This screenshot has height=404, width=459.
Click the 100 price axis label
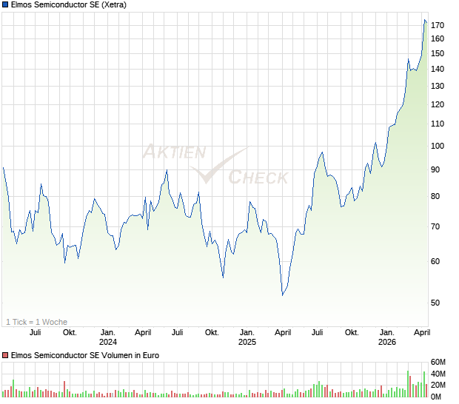(x=438, y=146)
